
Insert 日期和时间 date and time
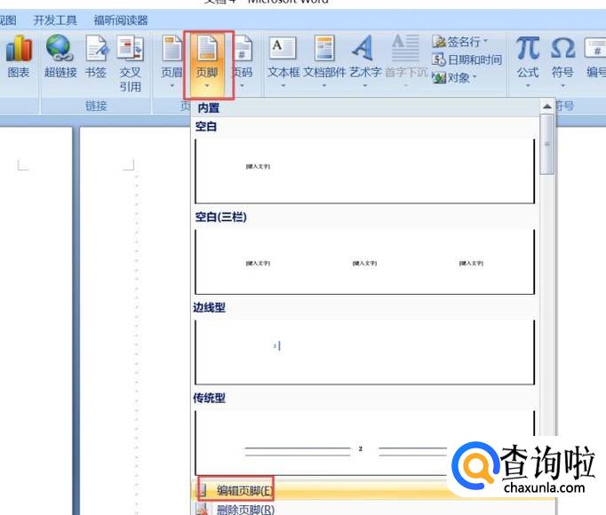coord(466,59)
